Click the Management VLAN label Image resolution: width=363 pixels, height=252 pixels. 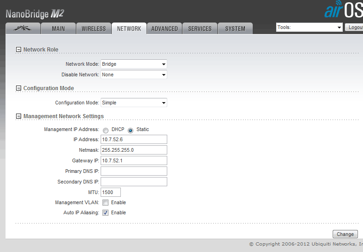[77, 202]
